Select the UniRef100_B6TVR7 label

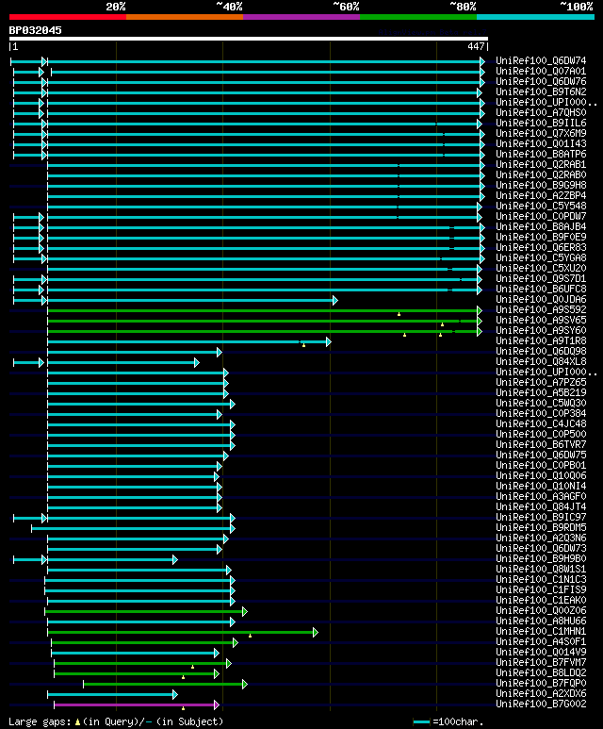click(541, 444)
